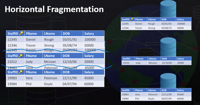Image resolution: width=200 pixels, height=105 pixels.
Task: Click '45000' in the small right-side table
Action: point(180,95)
